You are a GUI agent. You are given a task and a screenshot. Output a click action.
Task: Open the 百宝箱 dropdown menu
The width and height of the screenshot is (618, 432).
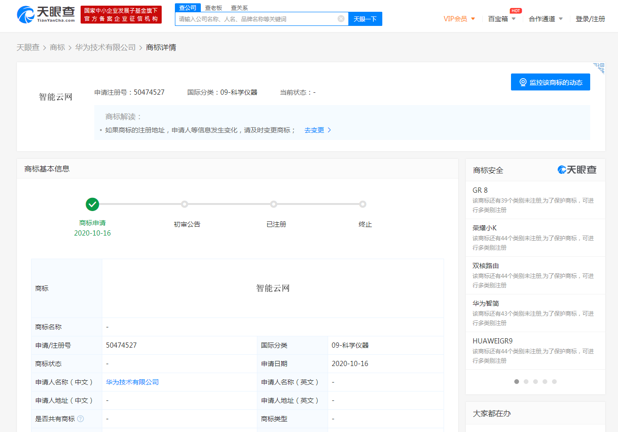point(502,19)
